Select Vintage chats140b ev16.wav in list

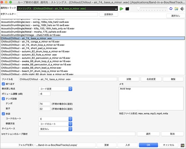coord(93,35)
